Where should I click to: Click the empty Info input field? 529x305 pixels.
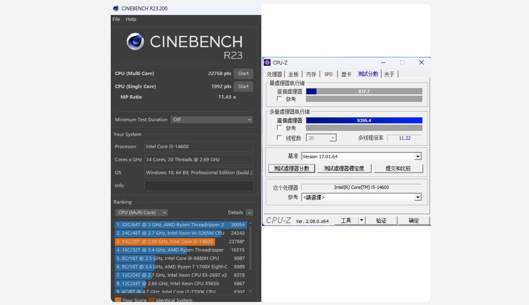pyautogui.click(x=199, y=186)
